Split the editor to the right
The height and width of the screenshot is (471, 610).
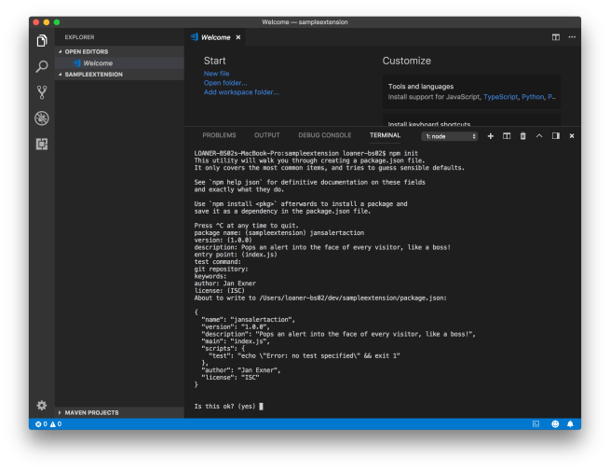tap(556, 37)
